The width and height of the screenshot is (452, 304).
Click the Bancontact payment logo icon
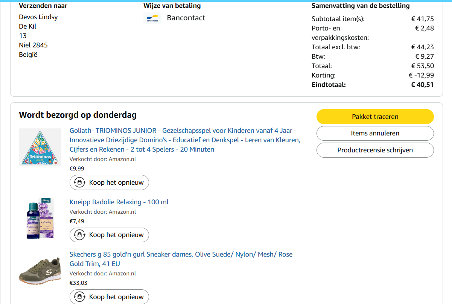(152, 18)
